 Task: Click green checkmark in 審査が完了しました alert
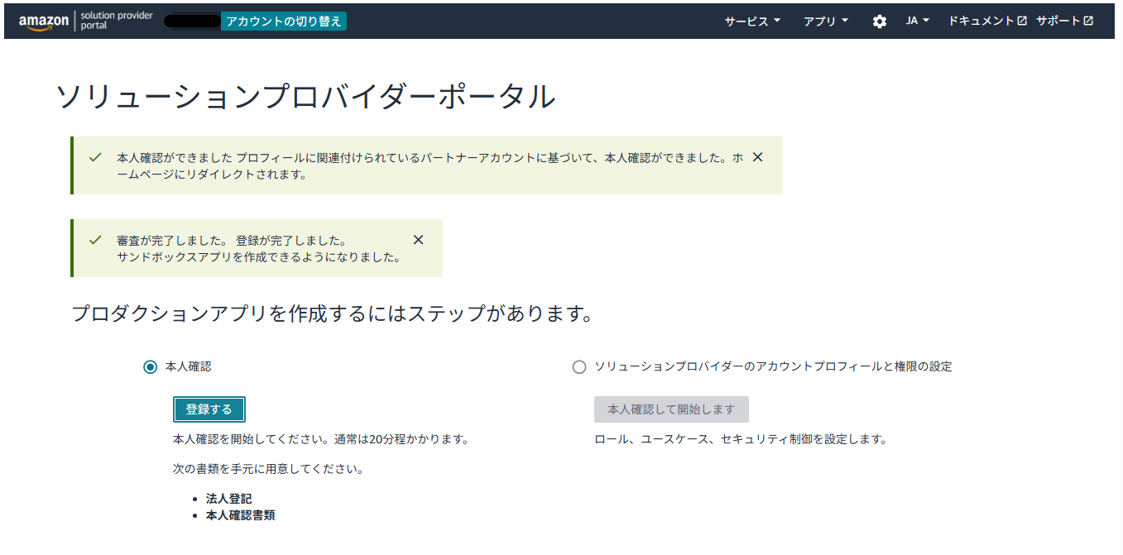95,240
